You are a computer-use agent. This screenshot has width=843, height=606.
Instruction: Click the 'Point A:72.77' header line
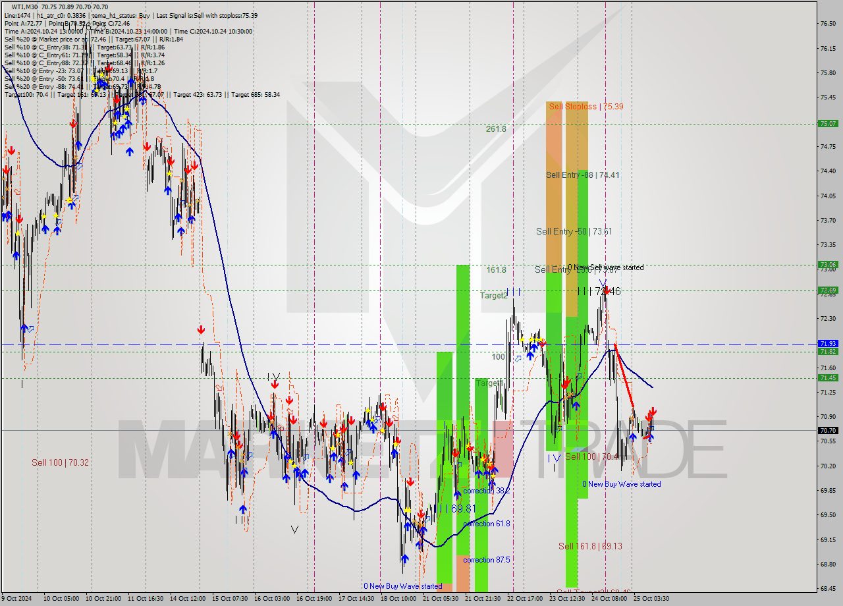pyautogui.click(x=67, y=23)
